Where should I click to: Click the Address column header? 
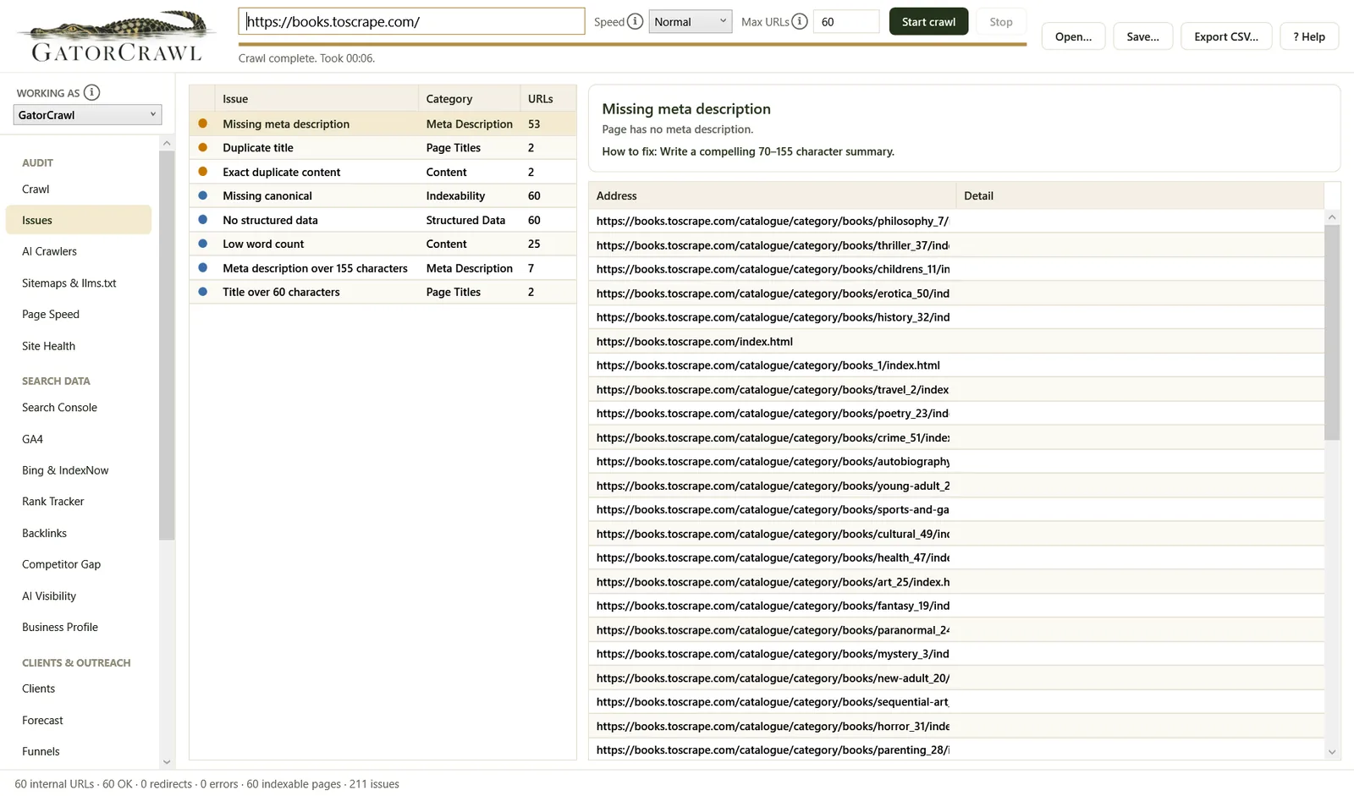coord(772,195)
